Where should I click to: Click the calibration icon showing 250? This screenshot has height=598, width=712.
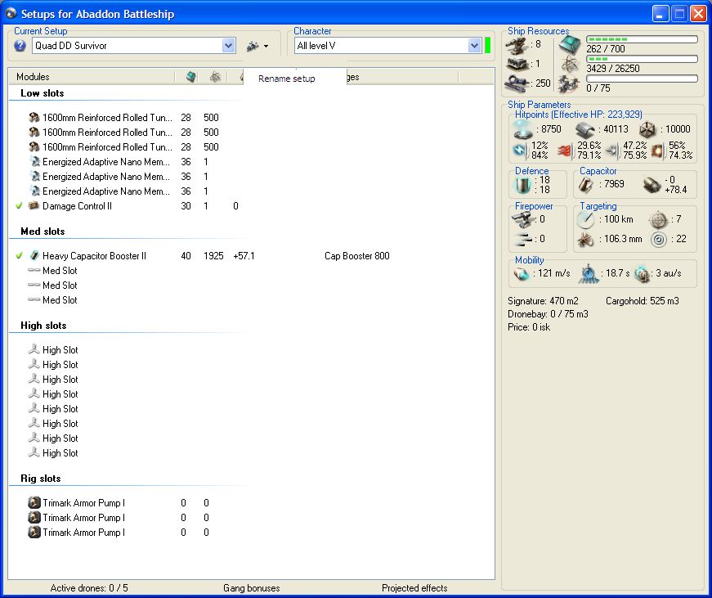tap(517, 83)
